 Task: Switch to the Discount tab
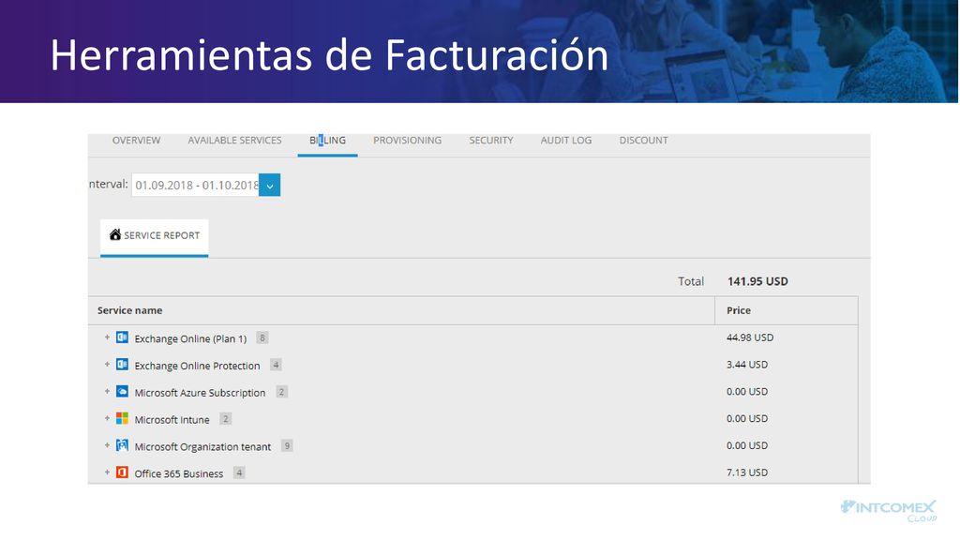coord(643,141)
